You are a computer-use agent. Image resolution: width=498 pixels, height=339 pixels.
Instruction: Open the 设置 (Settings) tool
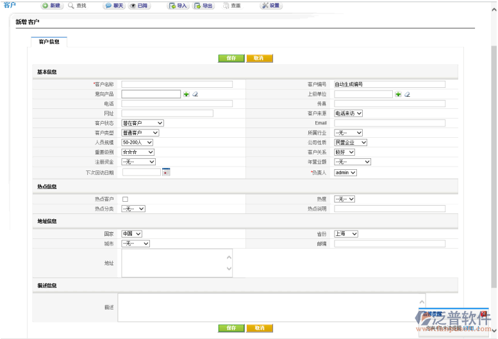270,6
